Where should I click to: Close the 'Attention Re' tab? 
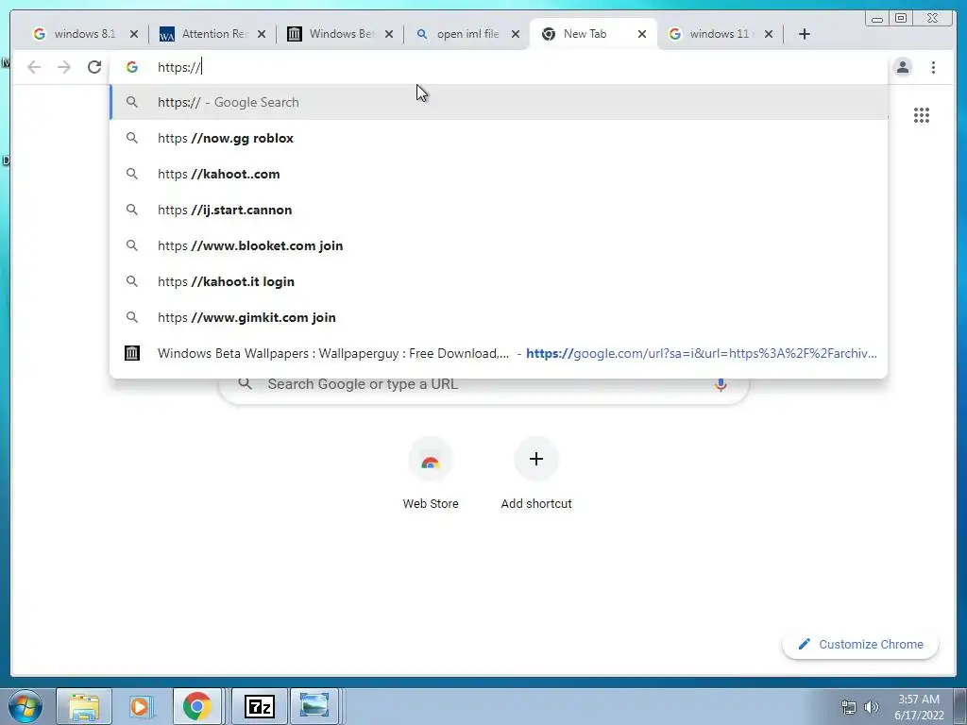(262, 34)
